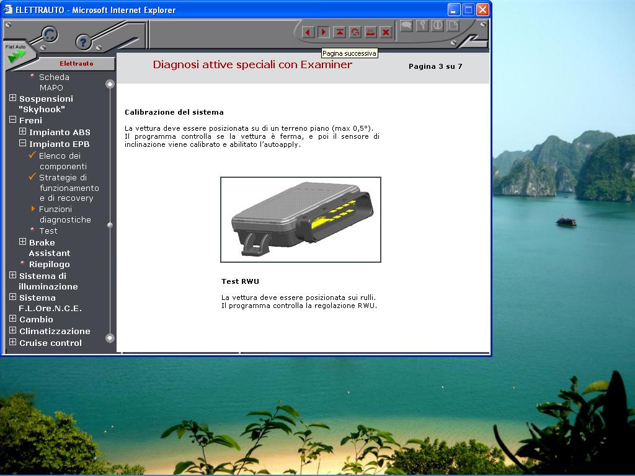Image resolution: width=635 pixels, height=476 pixels.
Task: Expand the Brake Assistant node
Action: [x=23, y=242]
